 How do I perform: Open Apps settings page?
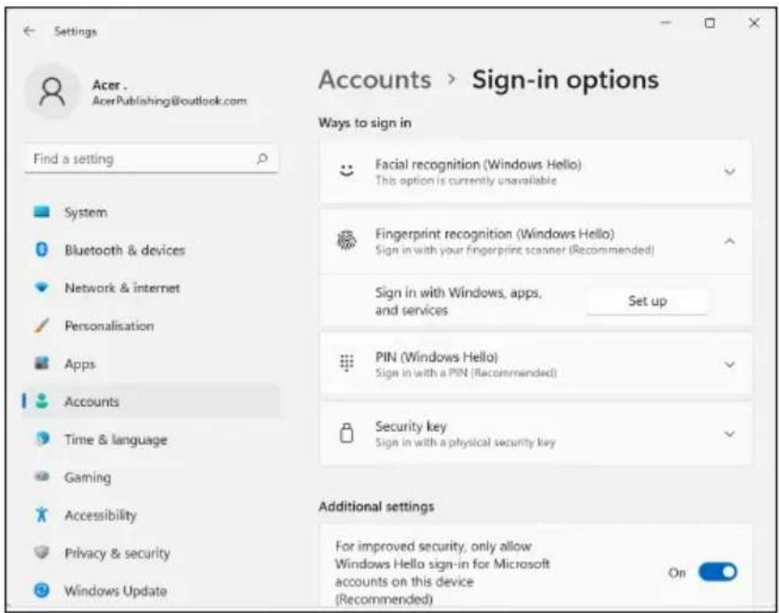[151, 364]
